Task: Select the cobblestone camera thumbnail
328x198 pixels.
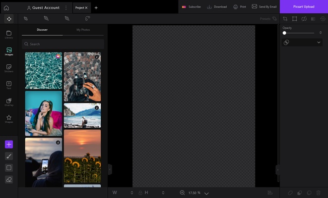Action: coord(82,77)
